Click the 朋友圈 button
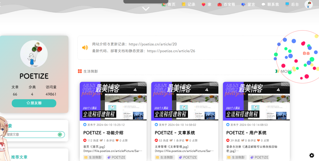319x161 pixels. pos(34,103)
